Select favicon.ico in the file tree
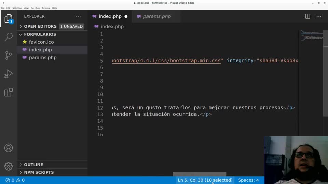The width and height of the screenshot is (328, 184). coord(52,42)
